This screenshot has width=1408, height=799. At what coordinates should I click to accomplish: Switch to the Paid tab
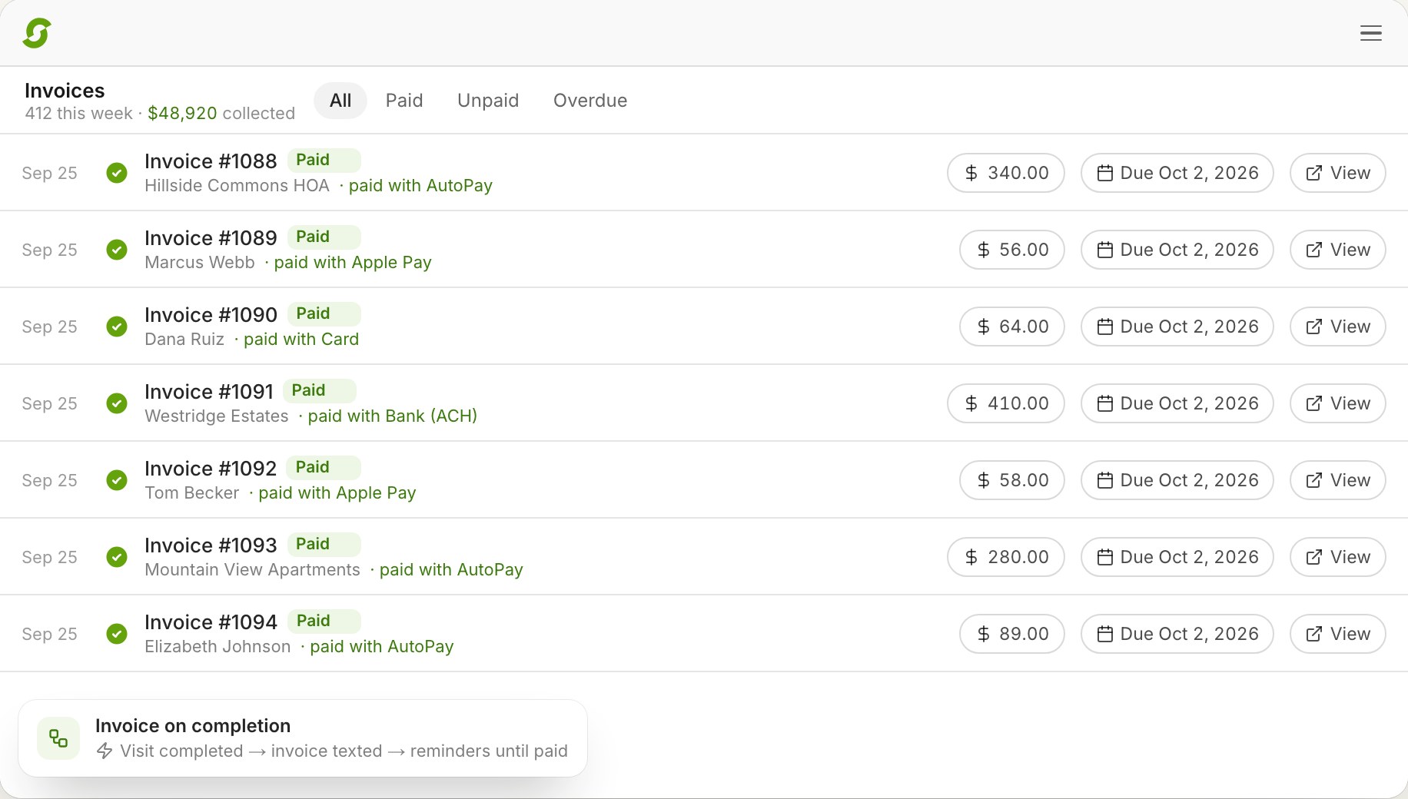coord(404,101)
